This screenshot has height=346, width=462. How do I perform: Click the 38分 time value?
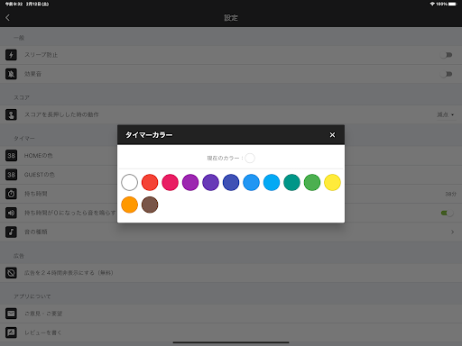(450, 194)
